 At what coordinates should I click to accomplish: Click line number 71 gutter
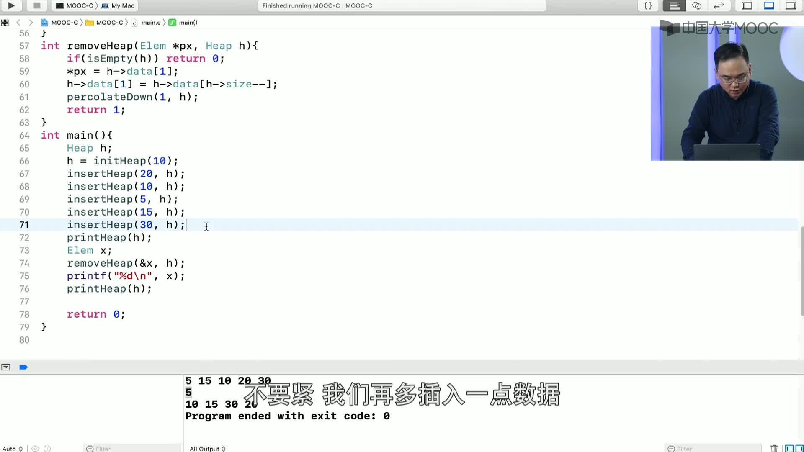point(24,225)
